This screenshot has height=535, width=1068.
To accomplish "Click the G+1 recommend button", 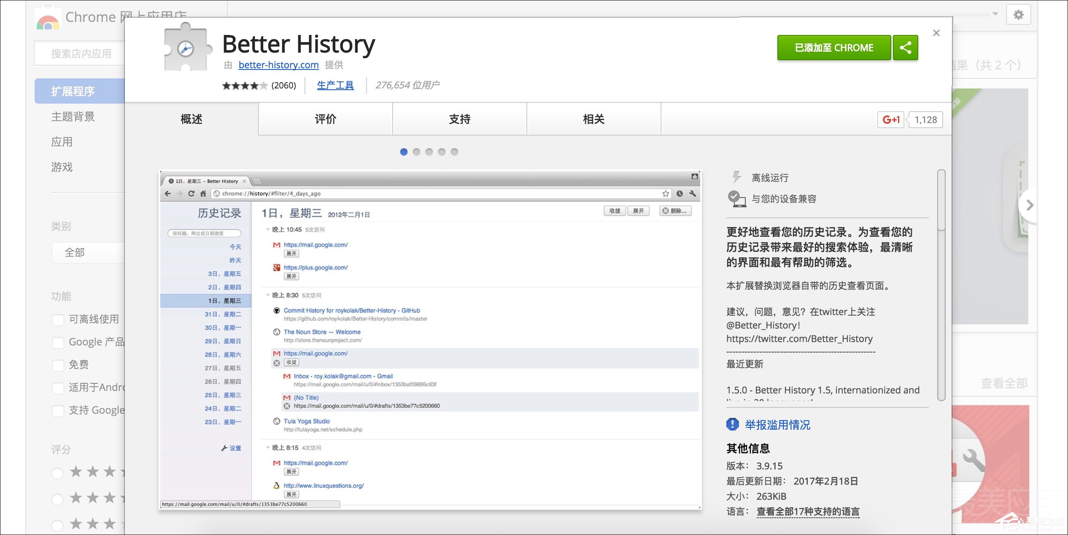I will 890,120.
